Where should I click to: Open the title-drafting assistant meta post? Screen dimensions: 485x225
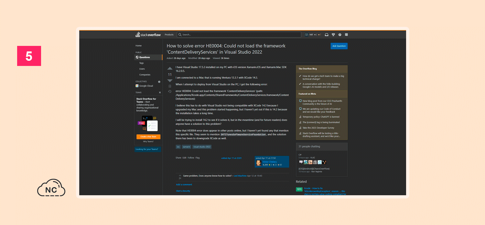click(x=322, y=135)
